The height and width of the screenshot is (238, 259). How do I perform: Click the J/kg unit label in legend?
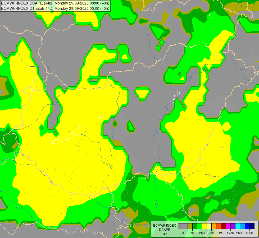point(164,234)
